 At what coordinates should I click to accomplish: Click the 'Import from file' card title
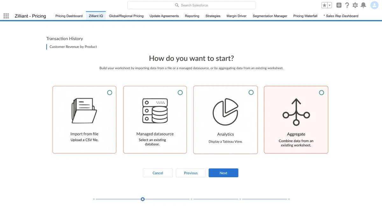coord(84,134)
